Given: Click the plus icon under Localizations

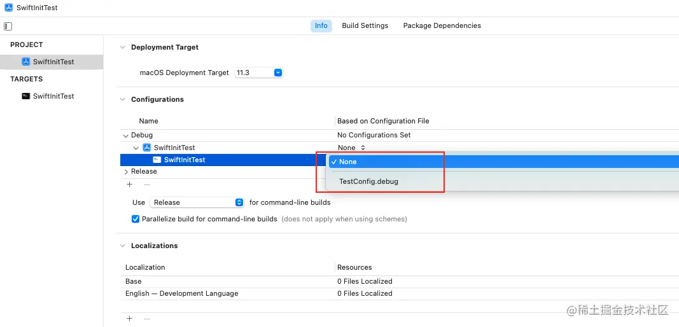Looking at the screenshot, I should [129, 318].
